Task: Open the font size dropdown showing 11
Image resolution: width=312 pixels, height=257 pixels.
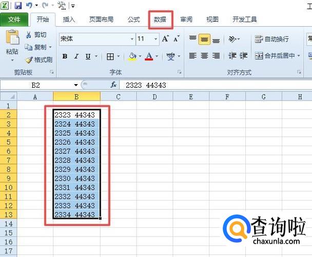Action: pos(156,39)
